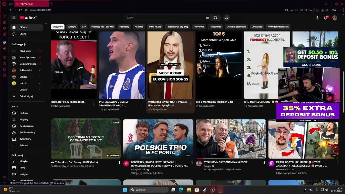This screenshot has height=194, width=345.
Task: Open zoom-out magnifier in address bar
Action: point(287,10)
